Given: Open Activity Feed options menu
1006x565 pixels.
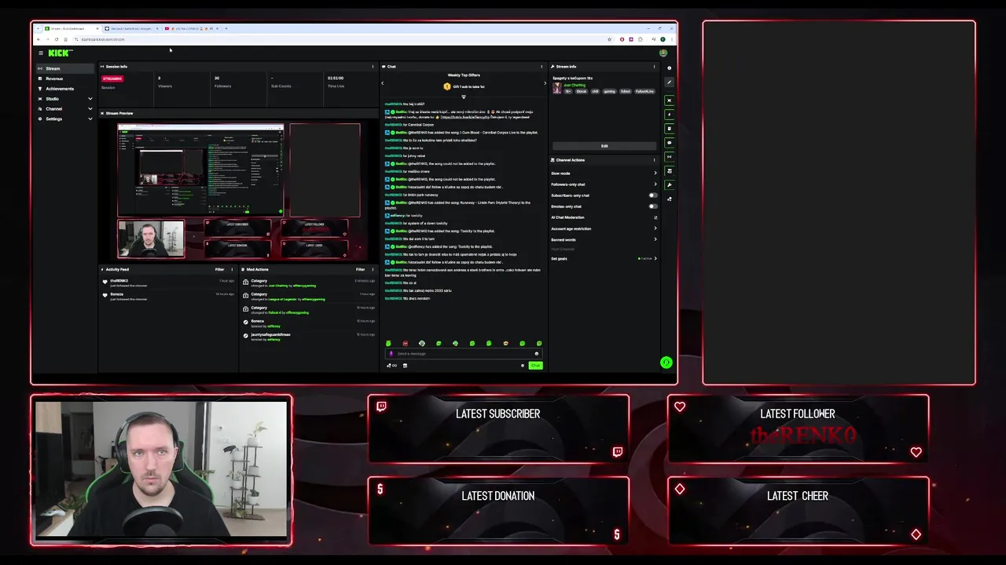Looking at the screenshot, I should [x=232, y=269].
